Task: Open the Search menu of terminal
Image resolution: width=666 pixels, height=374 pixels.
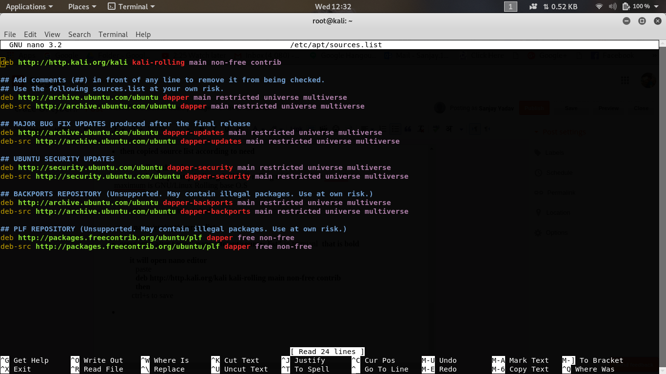Action: (x=79, y=35)
